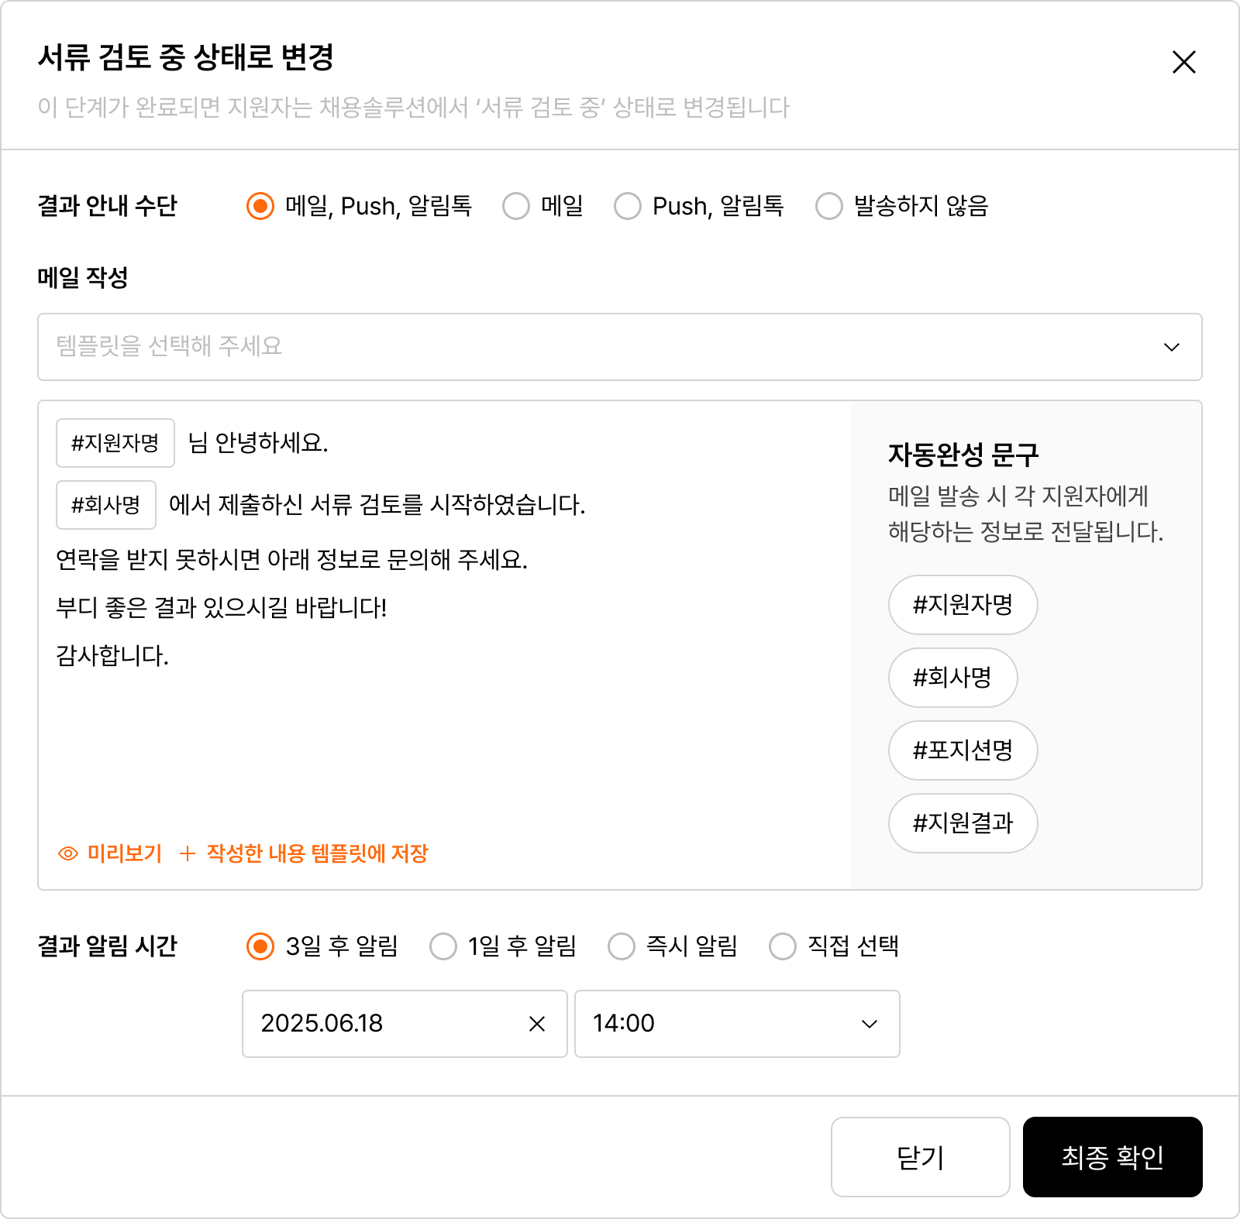The image size is (1240, 1219).
Task: Click the line 연락을 받지 못하시면 아래 정보로 문의해 주세요.
Action: pyautogui.click(x=291, y=559)
